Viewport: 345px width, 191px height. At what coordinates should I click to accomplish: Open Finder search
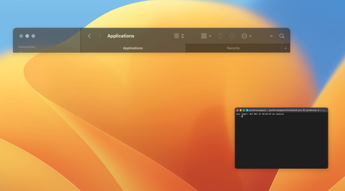[x=282, y=36]
